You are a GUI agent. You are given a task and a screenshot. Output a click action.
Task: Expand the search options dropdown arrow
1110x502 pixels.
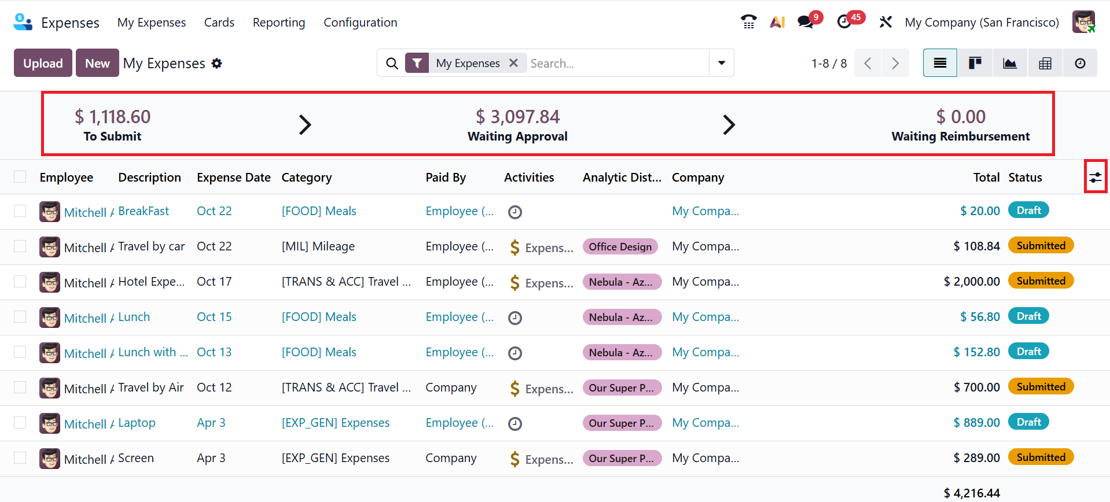722,63
